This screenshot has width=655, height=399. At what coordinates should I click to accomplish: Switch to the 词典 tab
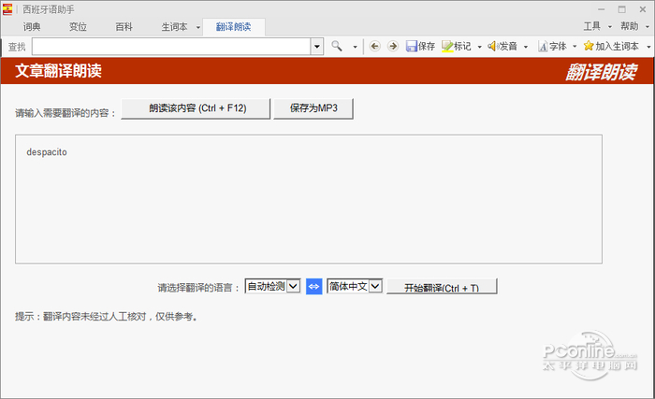pyautogui.click(x=32, y=27)
